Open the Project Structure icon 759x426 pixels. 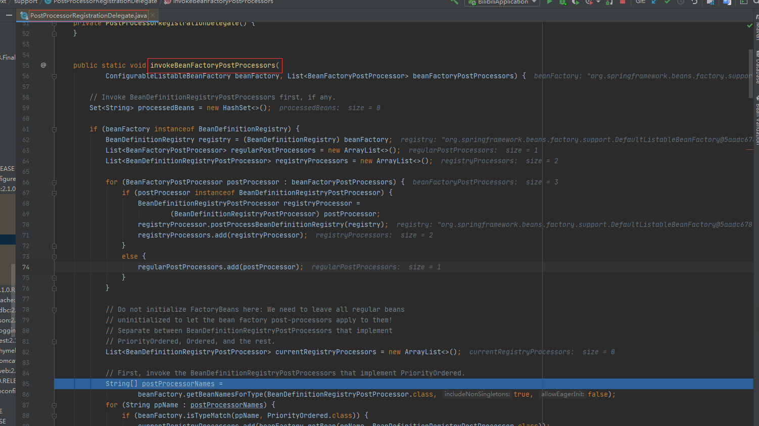(x=710, y=2)
